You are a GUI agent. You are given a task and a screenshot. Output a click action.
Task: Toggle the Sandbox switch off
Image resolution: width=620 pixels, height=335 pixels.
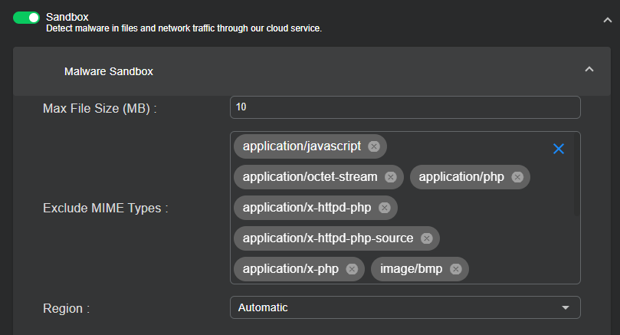[x=26, y=17]
